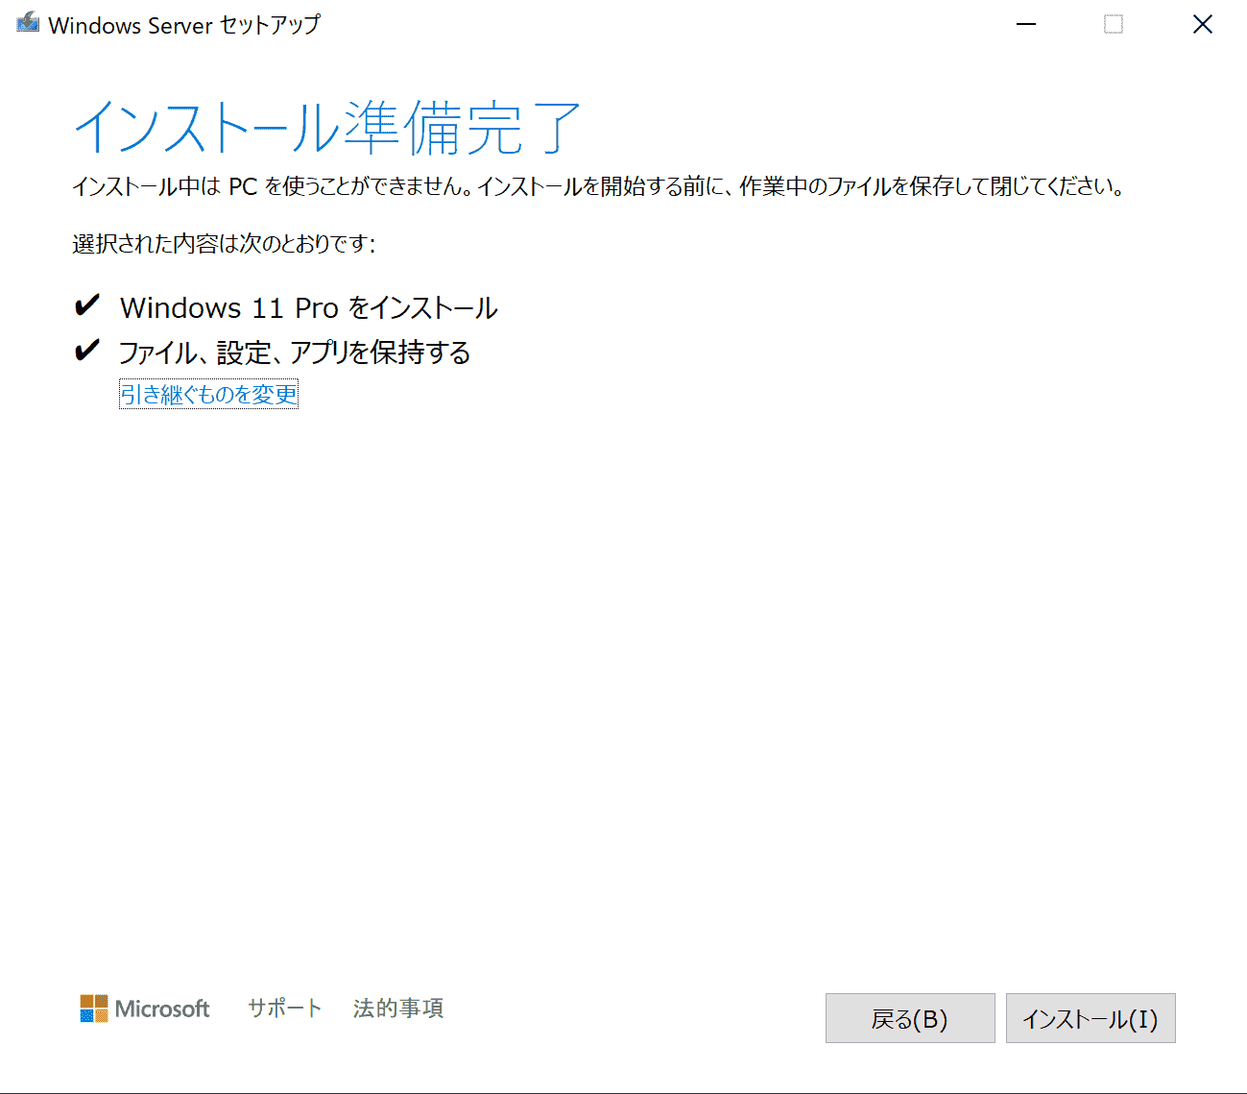Viewport: 1247px width, 1094px height.
Task: Click the Microsoft logo
Action: point(145,1009)
